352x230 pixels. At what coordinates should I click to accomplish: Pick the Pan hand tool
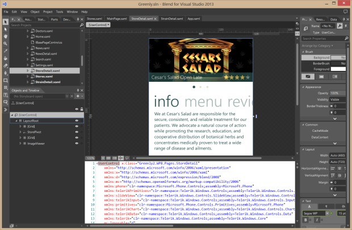tap(5, 36)
